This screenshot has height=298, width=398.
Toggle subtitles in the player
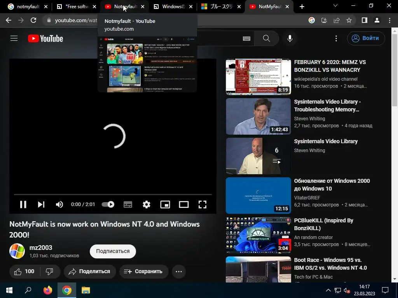128,204
